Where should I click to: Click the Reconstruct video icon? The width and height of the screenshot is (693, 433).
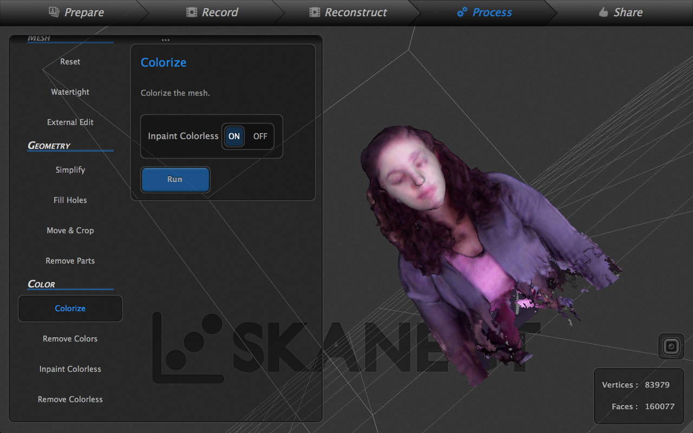(x=316, y=11)
